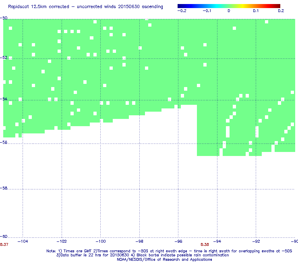Click the -54 latitude axis label
Screen dimensions: 298x262
click(x=4, y=99)
